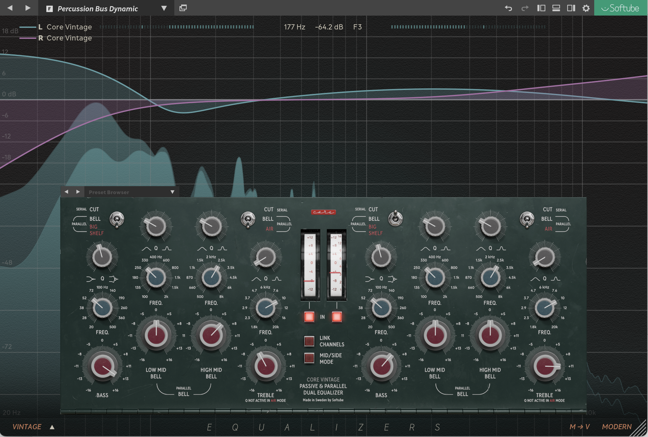This screenshot has width=648, height=437.
Task: Click the undo arrow icon
Action: tap(508, 8)
